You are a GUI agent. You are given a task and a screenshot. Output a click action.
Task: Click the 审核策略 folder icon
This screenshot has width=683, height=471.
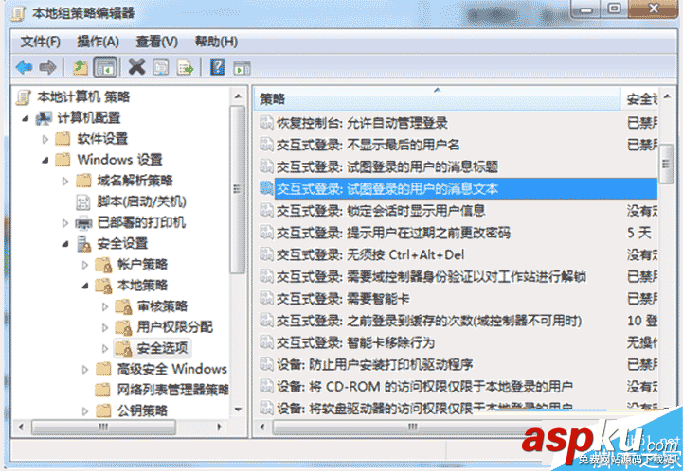[x=124, y=306]
